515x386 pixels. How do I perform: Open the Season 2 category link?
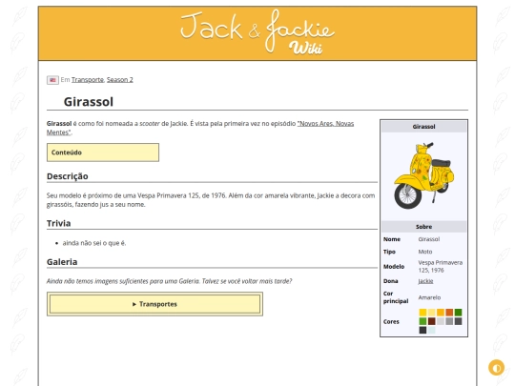(x=120, y=80)
